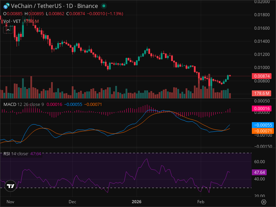
Task: Click the 0.01000 price scale label
Action: click(262, 68)
